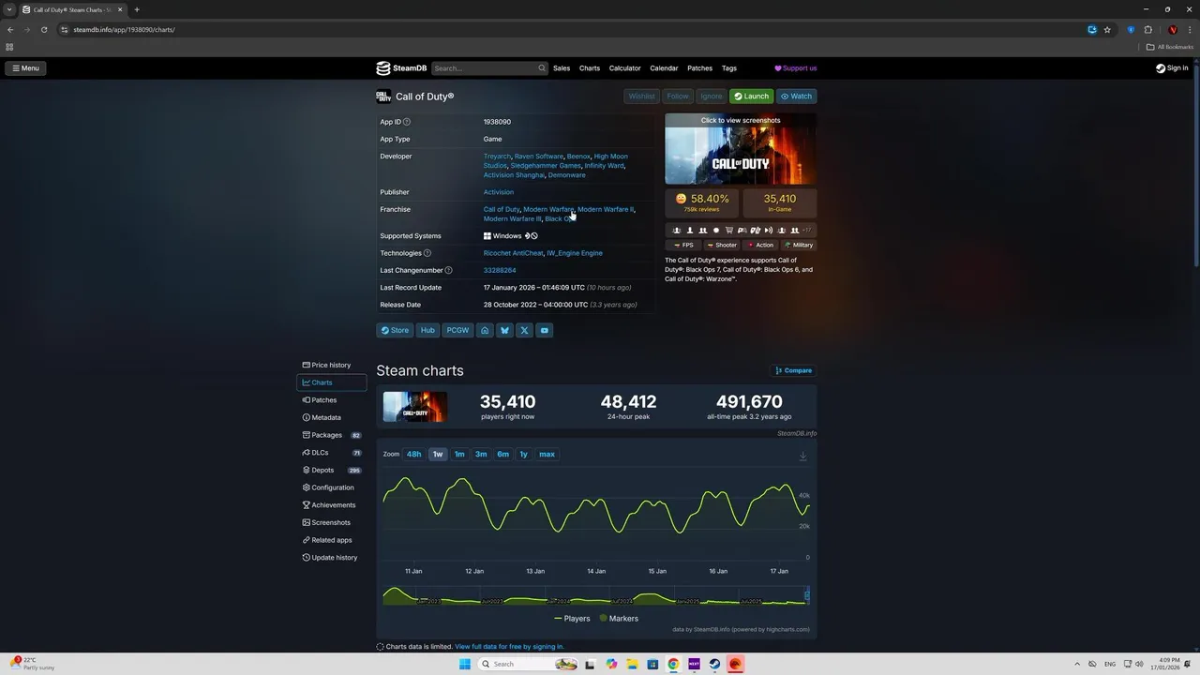Viewport: 1200px width, 675px height.
Task: Open the Tags menu item
Action: click(x=729, y=68)
